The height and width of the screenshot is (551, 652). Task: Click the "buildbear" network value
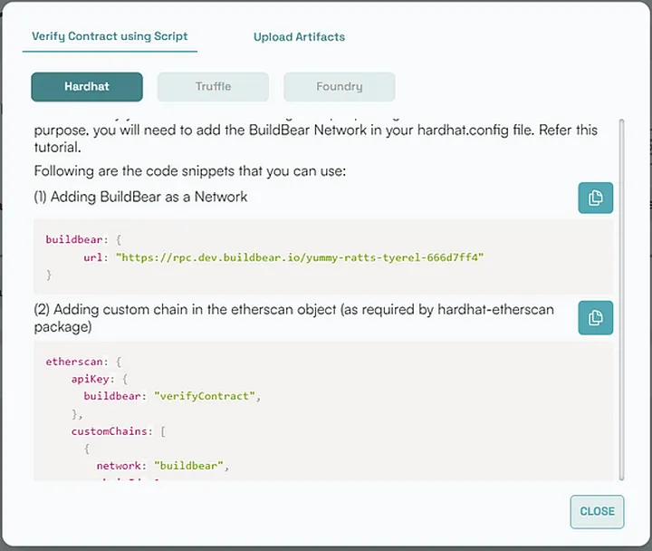(188, 465)
